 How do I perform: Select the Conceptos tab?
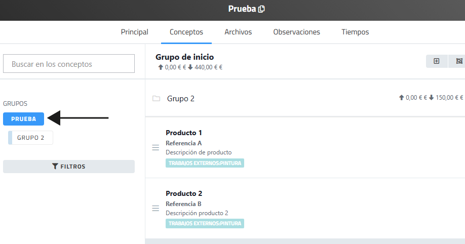tap(186, 32)
